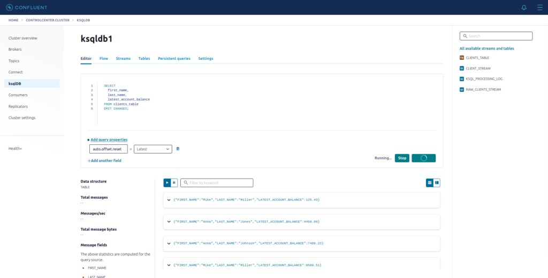Delete the auto.offset.reset property with trash icon
Viewport: 548px width, 278px height.
coord(178,149)
